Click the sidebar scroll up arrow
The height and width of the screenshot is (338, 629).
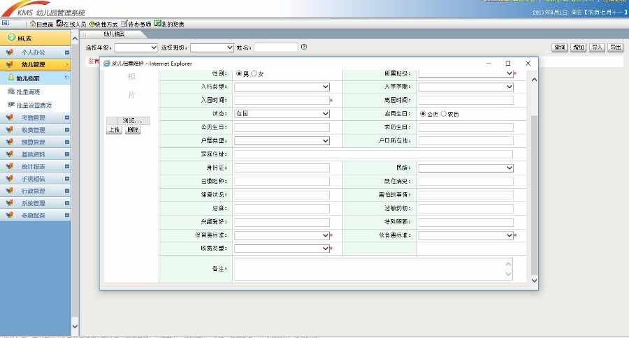[75, 39]
